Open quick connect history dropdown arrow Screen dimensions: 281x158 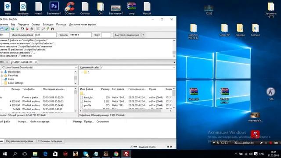pyautogui.click(x=143, y=35)
